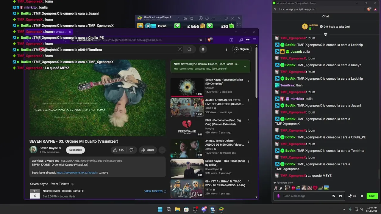
Task: Expand Kick chat leaderboard arrow
Action: (326, 35)
